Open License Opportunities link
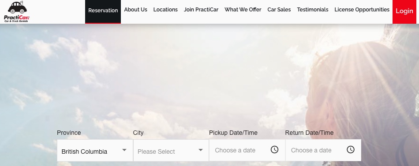419x166 pixels. tap(362, 10)
